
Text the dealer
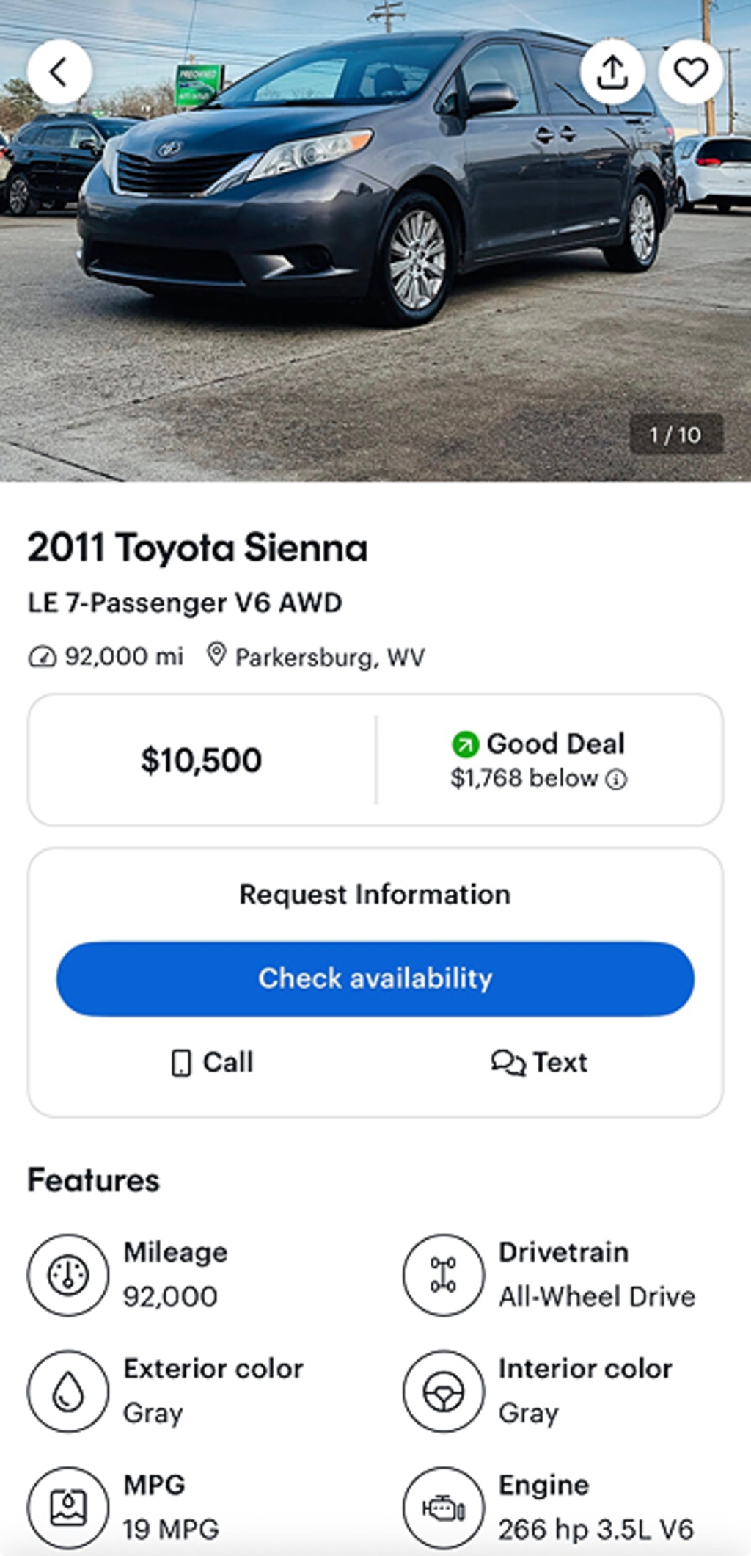(539, 1062)
